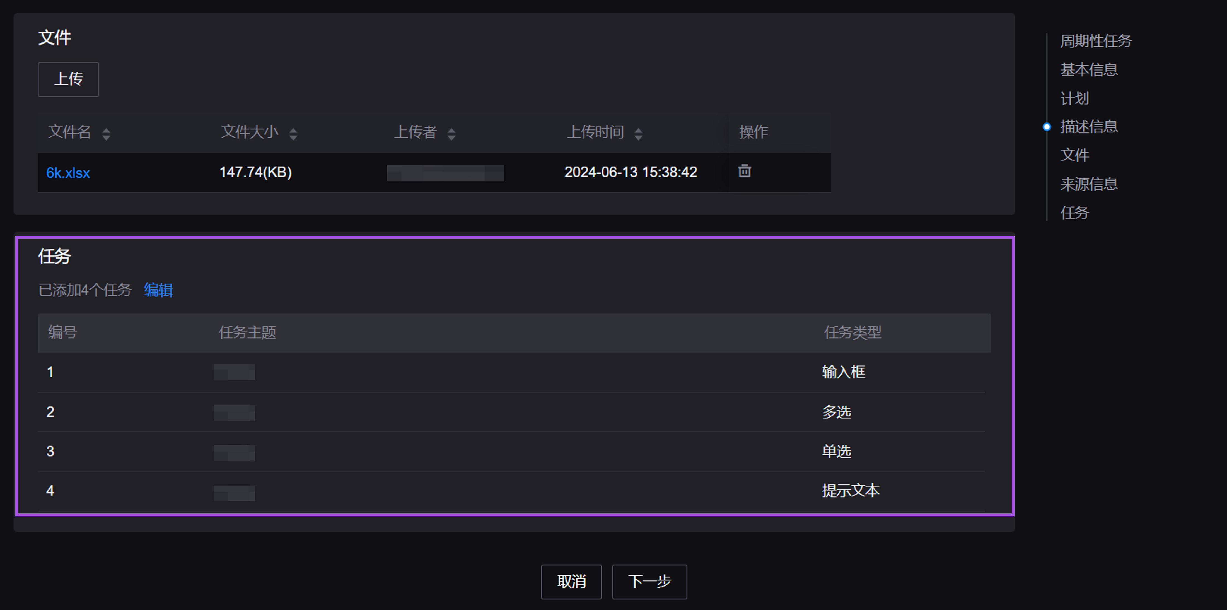1227x610 pixels.
Task: Sort by 文件大小 column arrows
Action: [293, 134]
